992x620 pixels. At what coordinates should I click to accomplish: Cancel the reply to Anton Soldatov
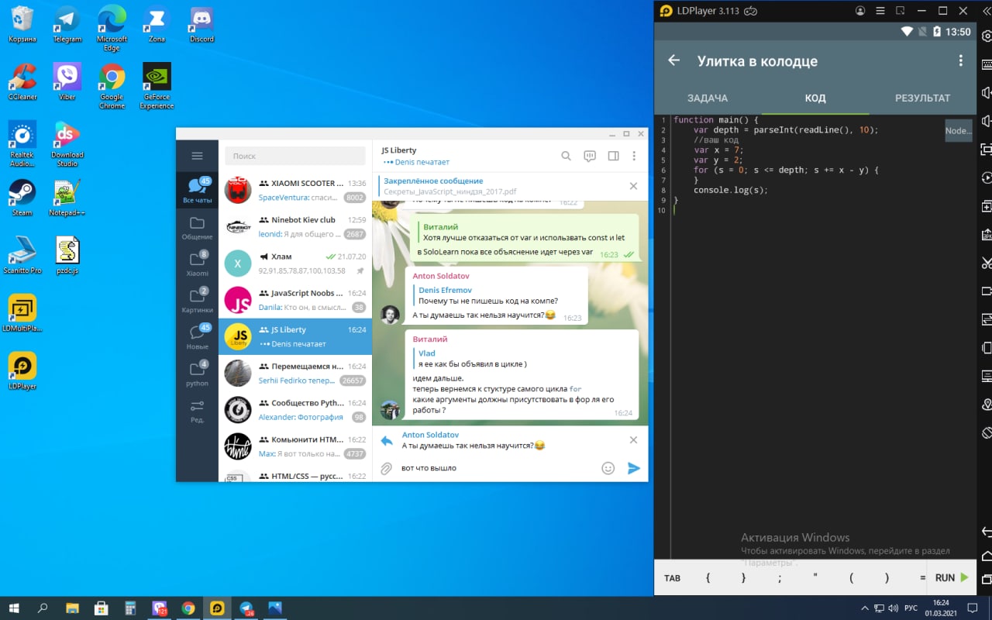[x=633, y=439]
